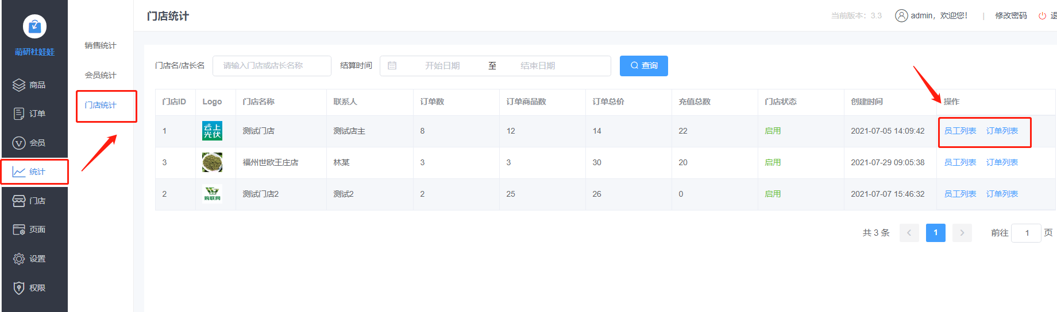Click the shop logo icon in sidebar
1057x312 pixels.
[x=34, y=26]
